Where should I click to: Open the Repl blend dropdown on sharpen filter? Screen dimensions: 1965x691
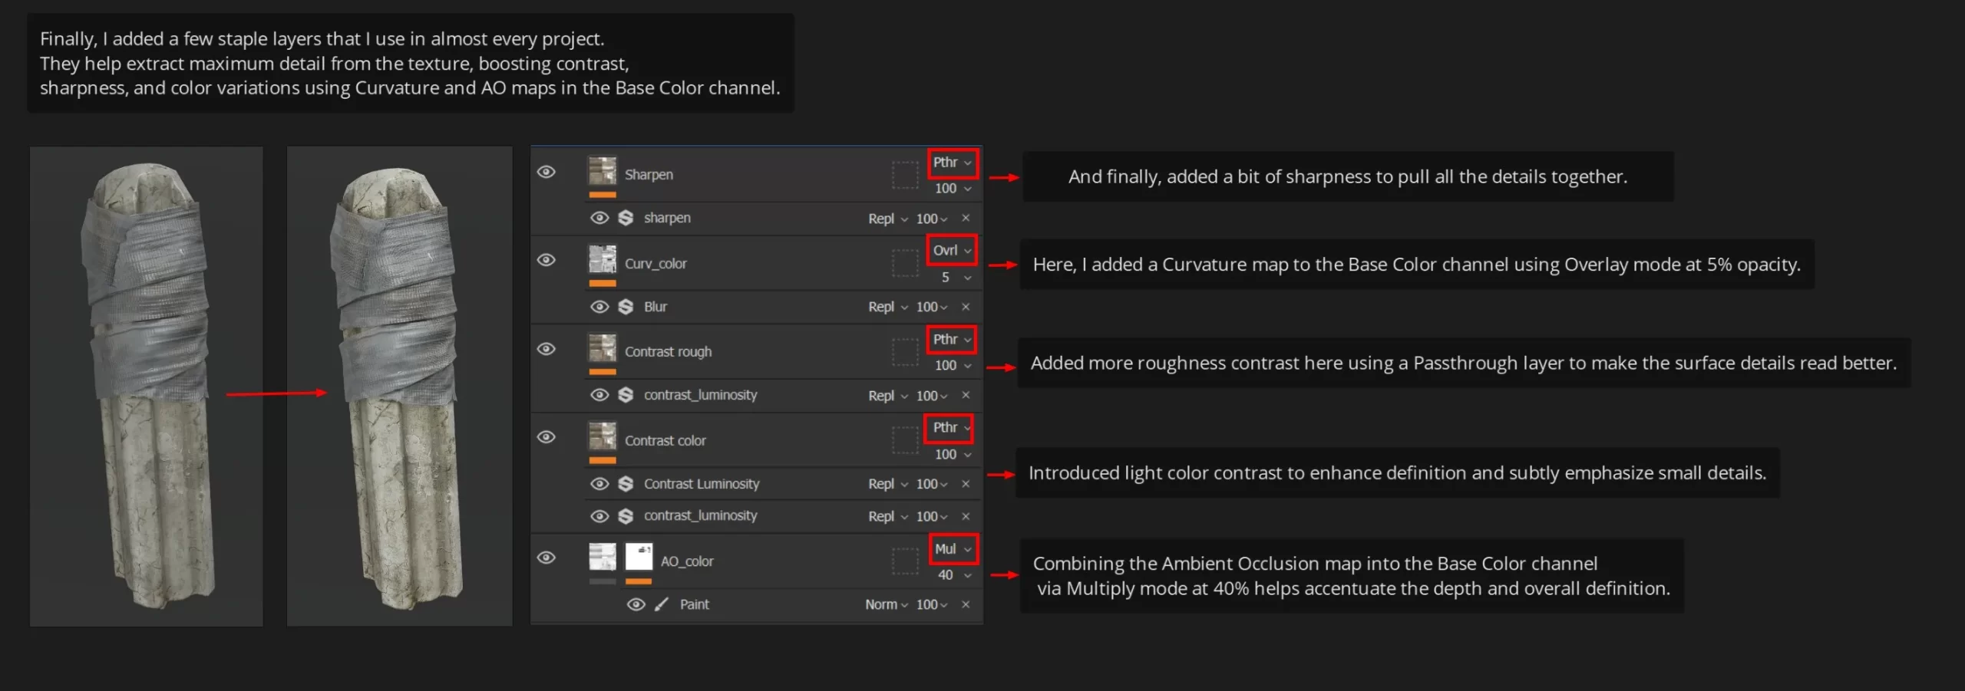click(x=888, y=219)
